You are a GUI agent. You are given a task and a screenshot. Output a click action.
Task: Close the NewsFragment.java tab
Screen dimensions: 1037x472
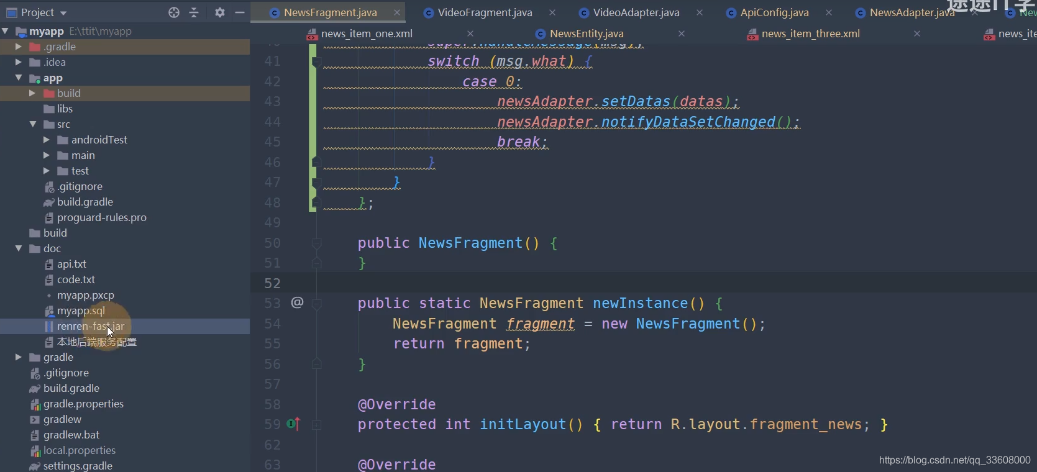pos(397,12)
